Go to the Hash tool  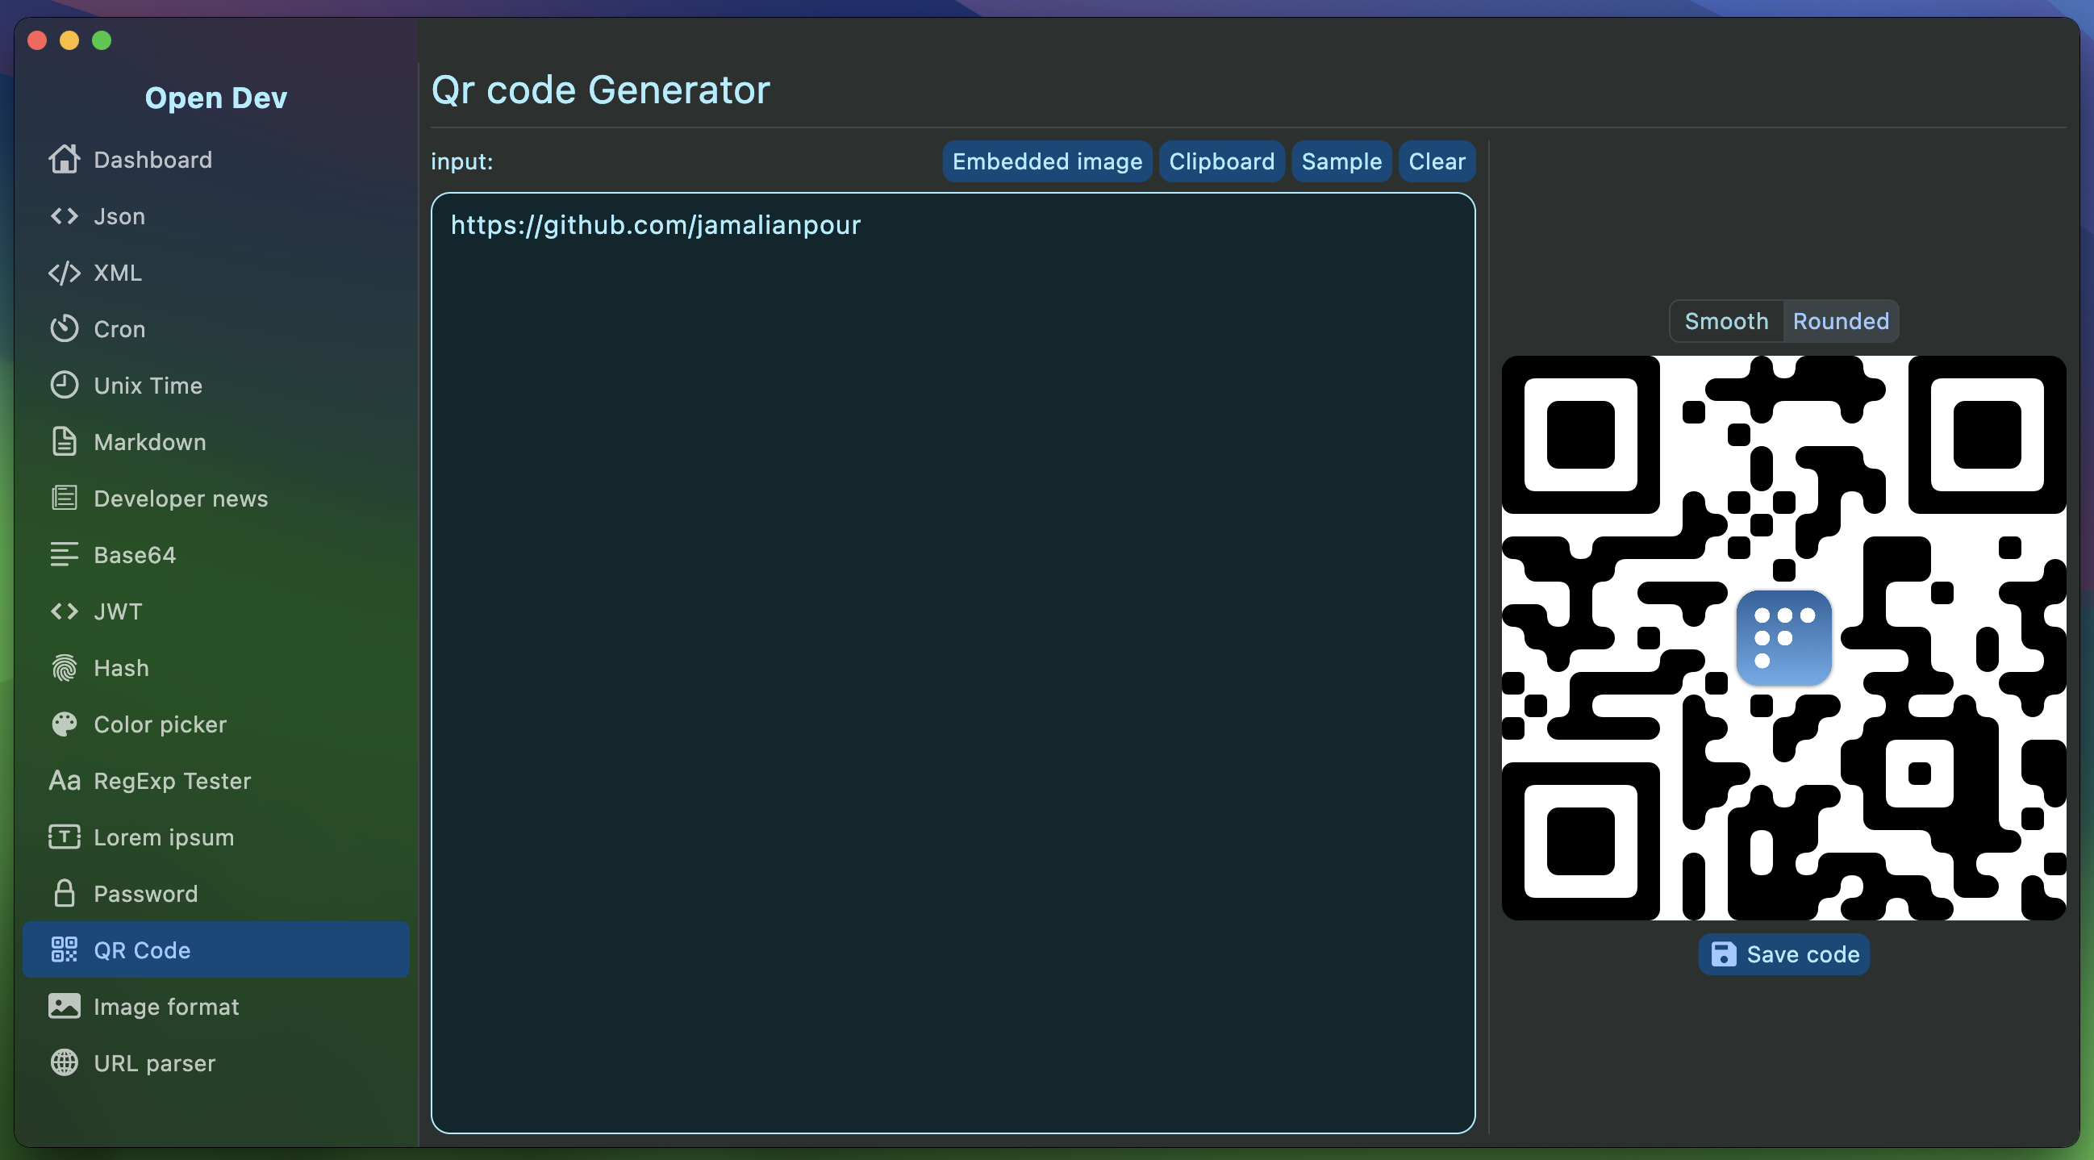[215, 667]
